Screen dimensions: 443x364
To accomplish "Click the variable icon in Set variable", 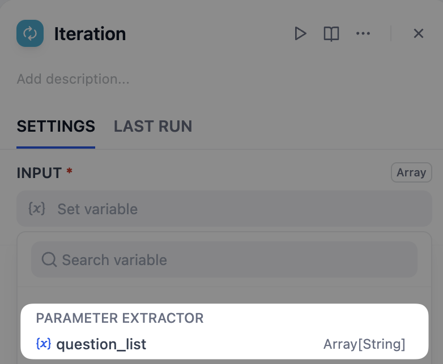I will pos(37,209).
